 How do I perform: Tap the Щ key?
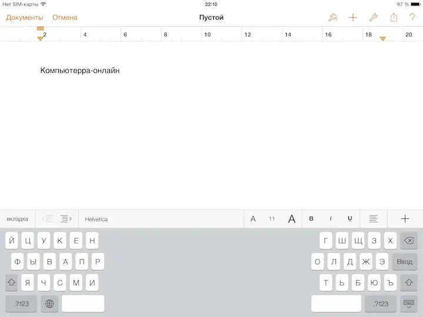point(358,240)
